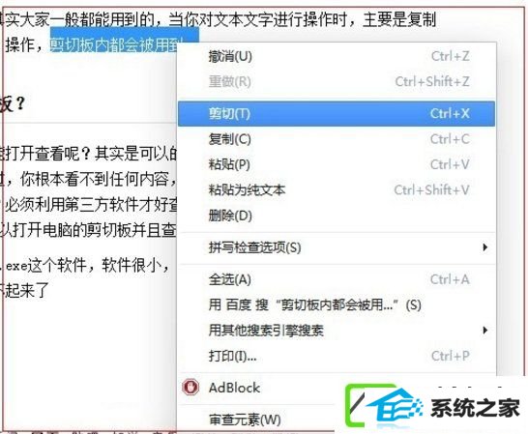Choose 剪切(T) in the context menu
Screen dimensions: 528x434
pos(337,113)
